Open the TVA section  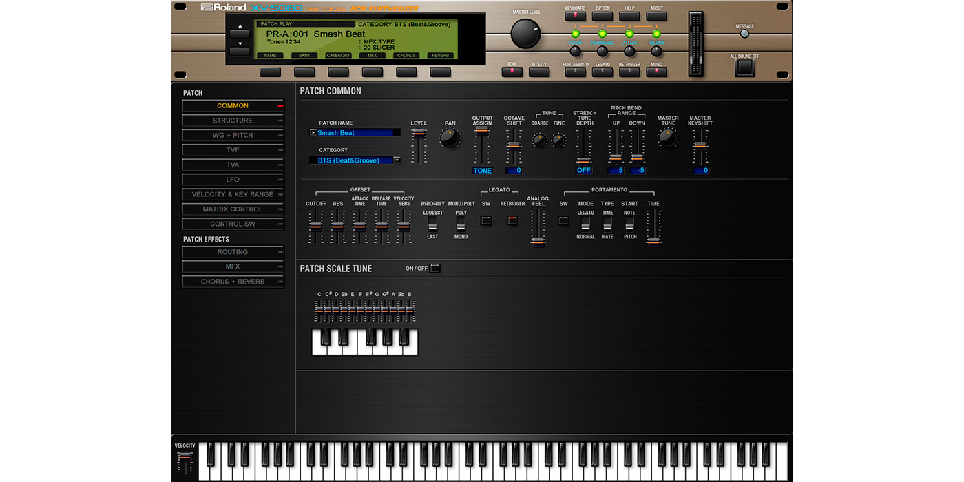[x=233, y=165]
